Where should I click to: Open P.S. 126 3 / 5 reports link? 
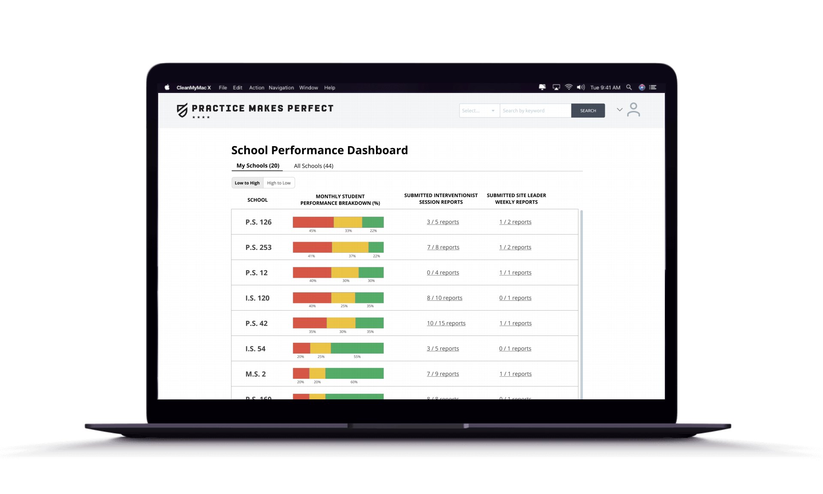pyautogui.click(x=443, y=222)
